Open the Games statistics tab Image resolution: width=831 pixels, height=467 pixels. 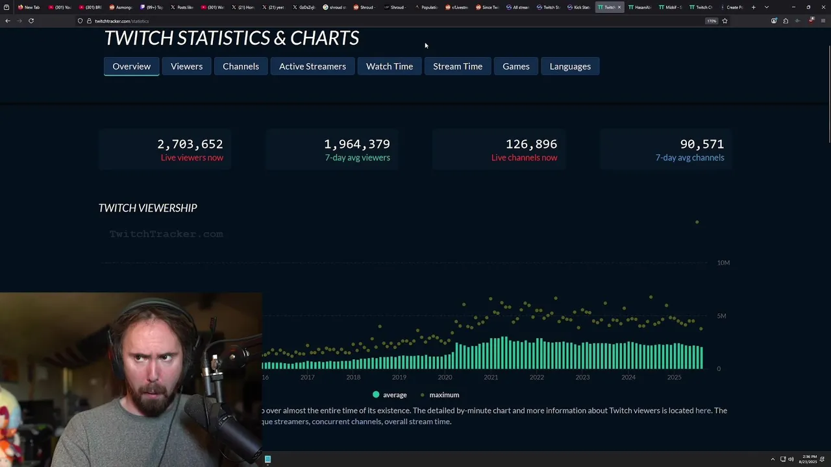(516, 66)
